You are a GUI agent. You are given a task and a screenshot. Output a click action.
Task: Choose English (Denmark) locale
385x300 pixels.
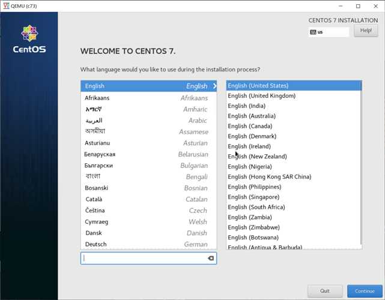pos(294,136)
